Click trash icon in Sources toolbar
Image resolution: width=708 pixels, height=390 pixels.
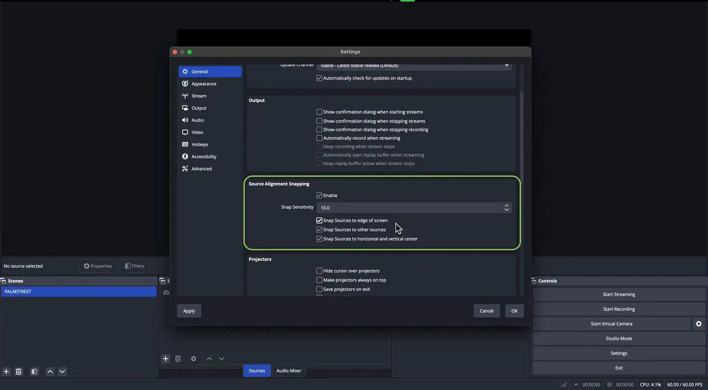click(x=178, y=359)
